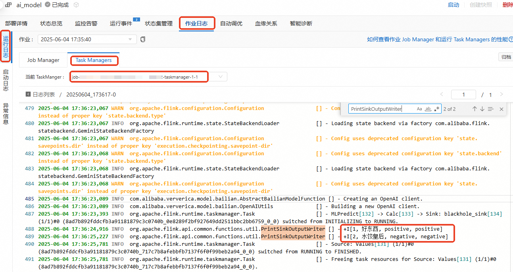Select the Task Managers sub-tab
This screenshot has height=272, width=513.
tap(94, 60)
